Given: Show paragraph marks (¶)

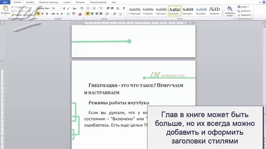Looking at the screenshot, I should (x=124, y=8).
